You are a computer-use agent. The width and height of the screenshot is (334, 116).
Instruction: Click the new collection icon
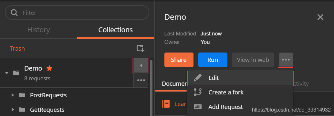[141, 48]
